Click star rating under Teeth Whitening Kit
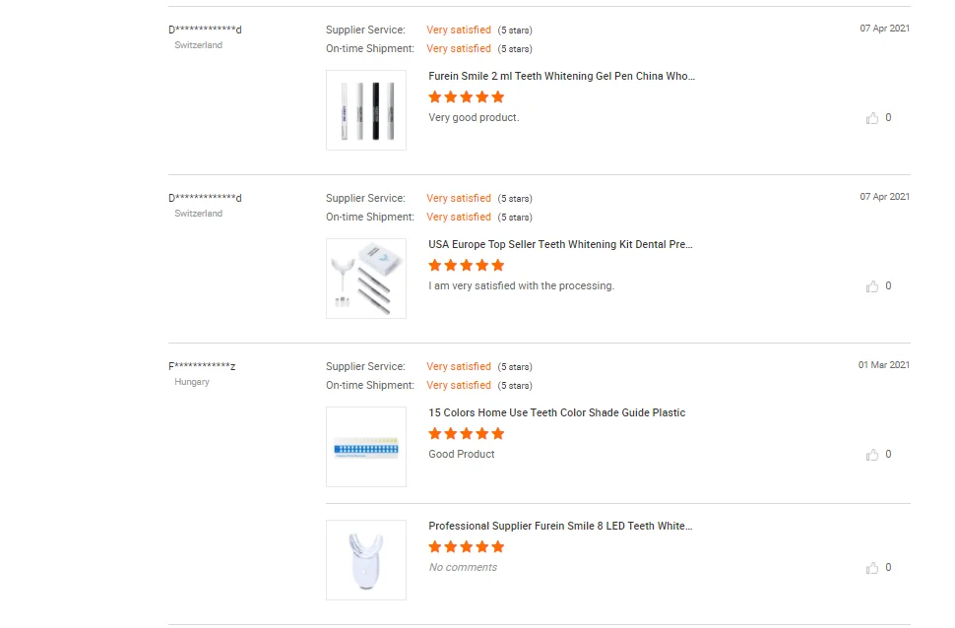This screenshot has width=955, height=628. tap(467, 265)
